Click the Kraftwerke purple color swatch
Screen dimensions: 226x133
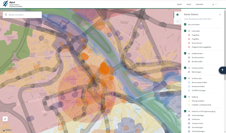[189, 119]
